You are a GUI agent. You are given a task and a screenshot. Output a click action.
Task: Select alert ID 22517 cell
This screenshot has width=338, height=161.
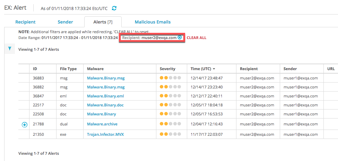tap(38, 105)
